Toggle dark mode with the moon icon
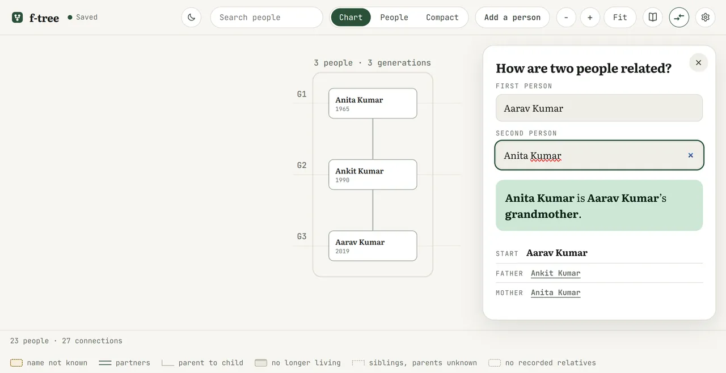This screenshot has height=373, width=726. (x=192, y=18)
